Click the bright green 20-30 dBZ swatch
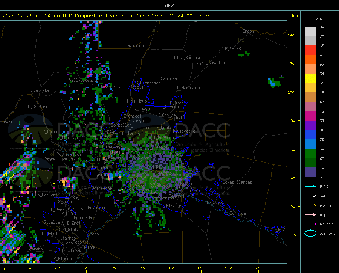This screenshot has width=339, height=273. pos(310,154)
